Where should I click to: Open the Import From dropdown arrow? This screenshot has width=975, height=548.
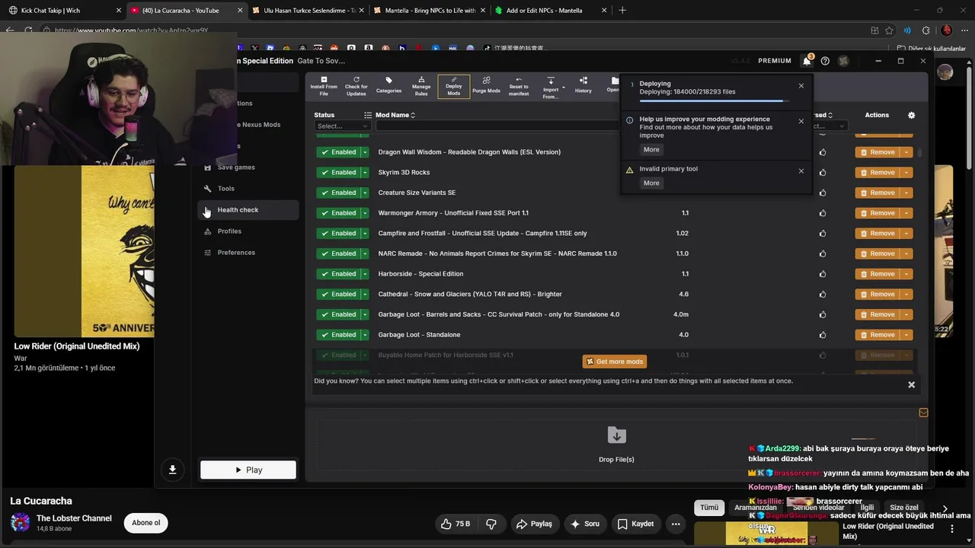pos(564,88)
